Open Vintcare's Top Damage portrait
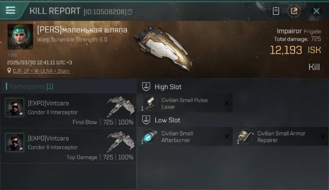 pos(15,142)
